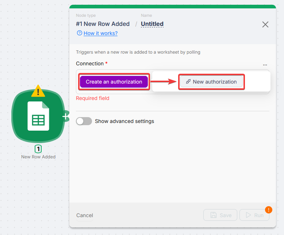This screenshot has height=235, width=284.
Task: Click the floppy disk icon in Save
Action: pos(214,215)
